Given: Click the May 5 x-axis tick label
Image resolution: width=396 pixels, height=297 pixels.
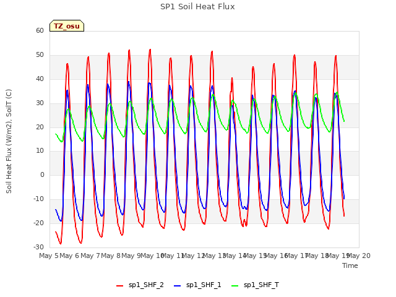Looking at the screenshot, I should tap(49, 256).
